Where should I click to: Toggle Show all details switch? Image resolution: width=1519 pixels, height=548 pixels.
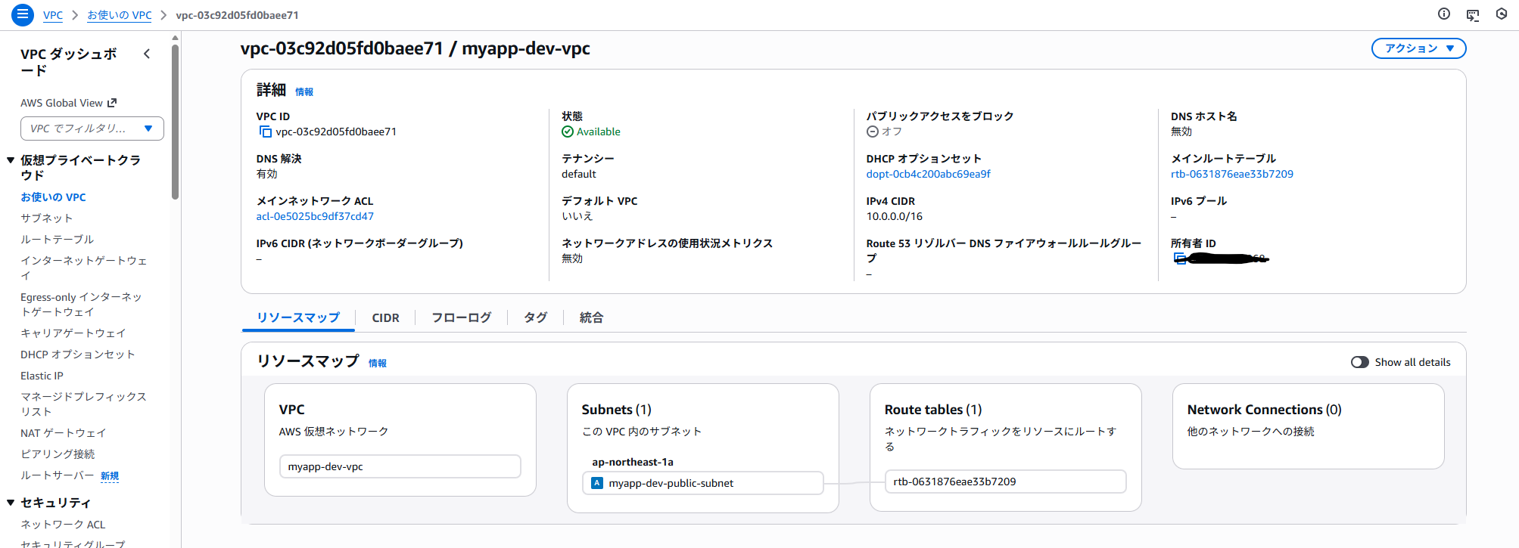click(x=1360, y=362)
